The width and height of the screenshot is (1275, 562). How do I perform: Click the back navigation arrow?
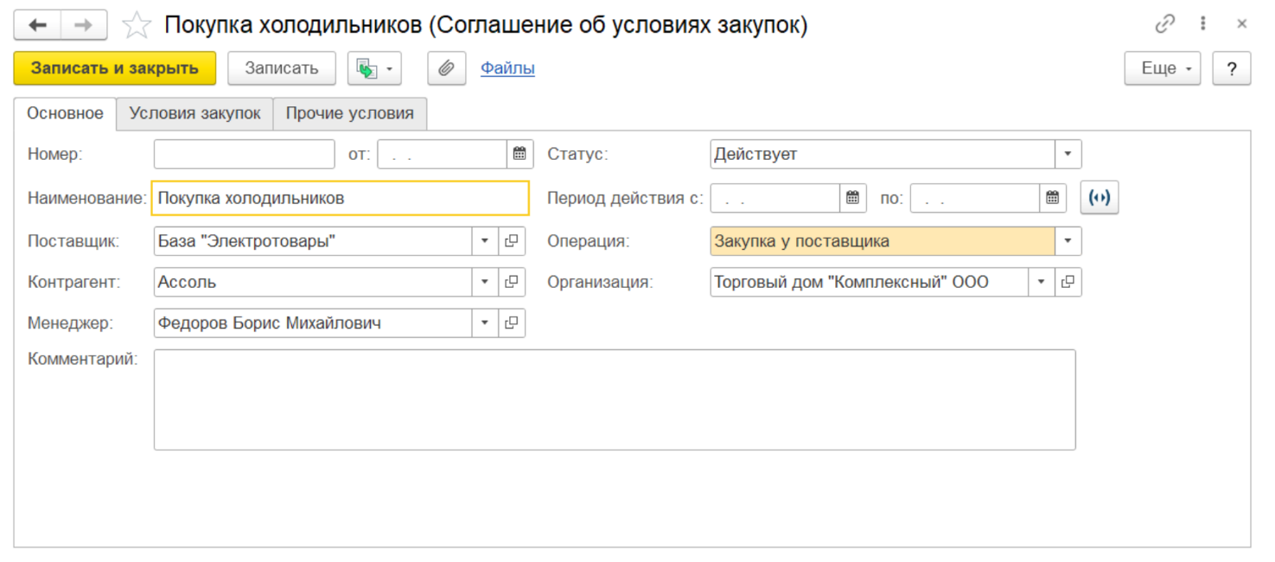(37, 25)
